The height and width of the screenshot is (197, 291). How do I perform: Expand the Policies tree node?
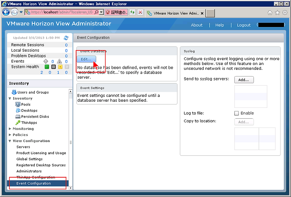pos(10,135)
